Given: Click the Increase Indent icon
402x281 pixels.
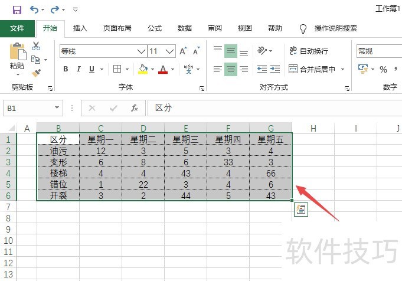Looking at the screenshot, I should [x=275, y=68].
